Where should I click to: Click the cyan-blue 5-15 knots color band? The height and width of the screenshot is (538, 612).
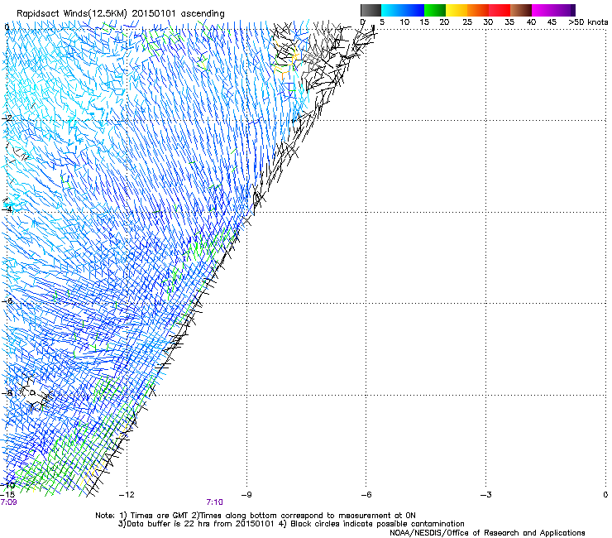click(x=403, y=10)
